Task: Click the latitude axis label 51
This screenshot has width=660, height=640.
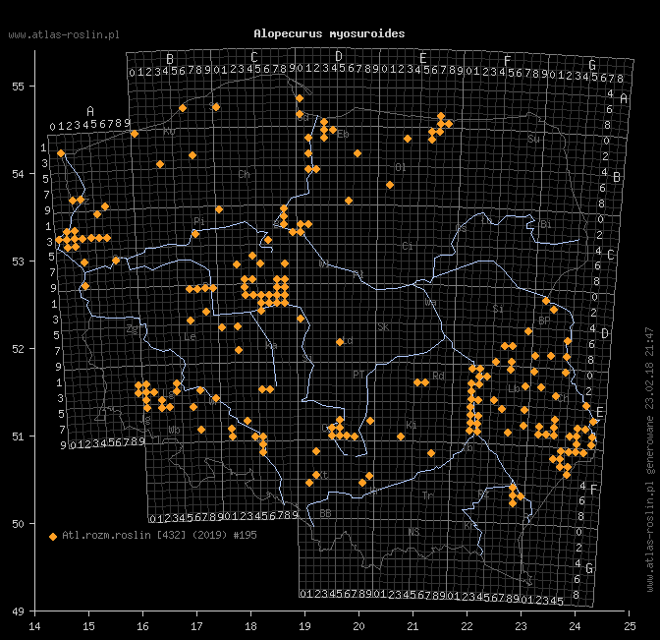Action: (x=18, y=436)
